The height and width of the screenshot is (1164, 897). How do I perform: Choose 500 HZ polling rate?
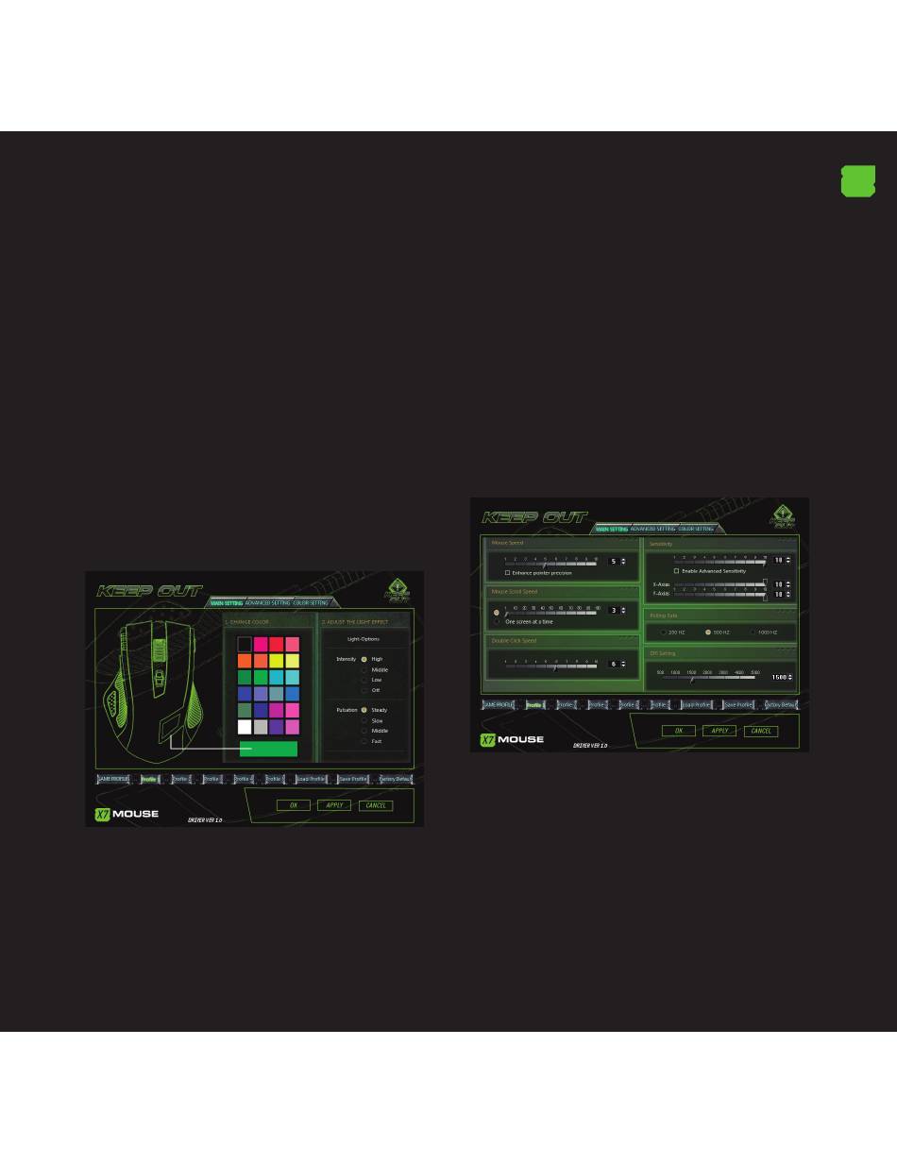click(708, 632)
